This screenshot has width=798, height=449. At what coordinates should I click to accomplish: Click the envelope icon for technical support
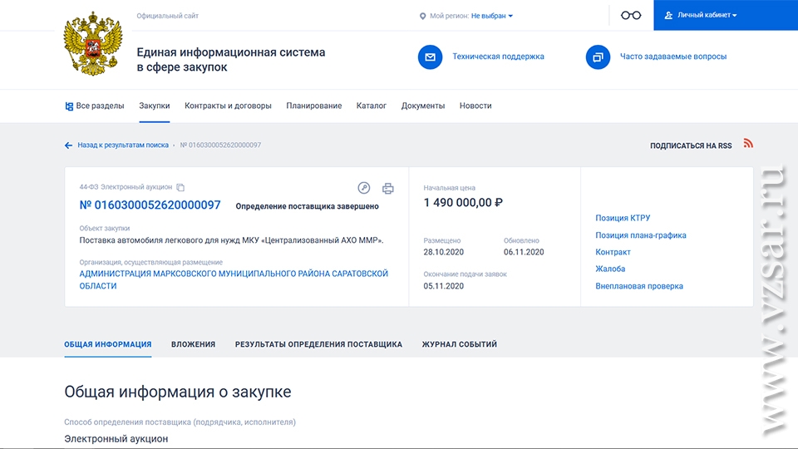(430, 57)
